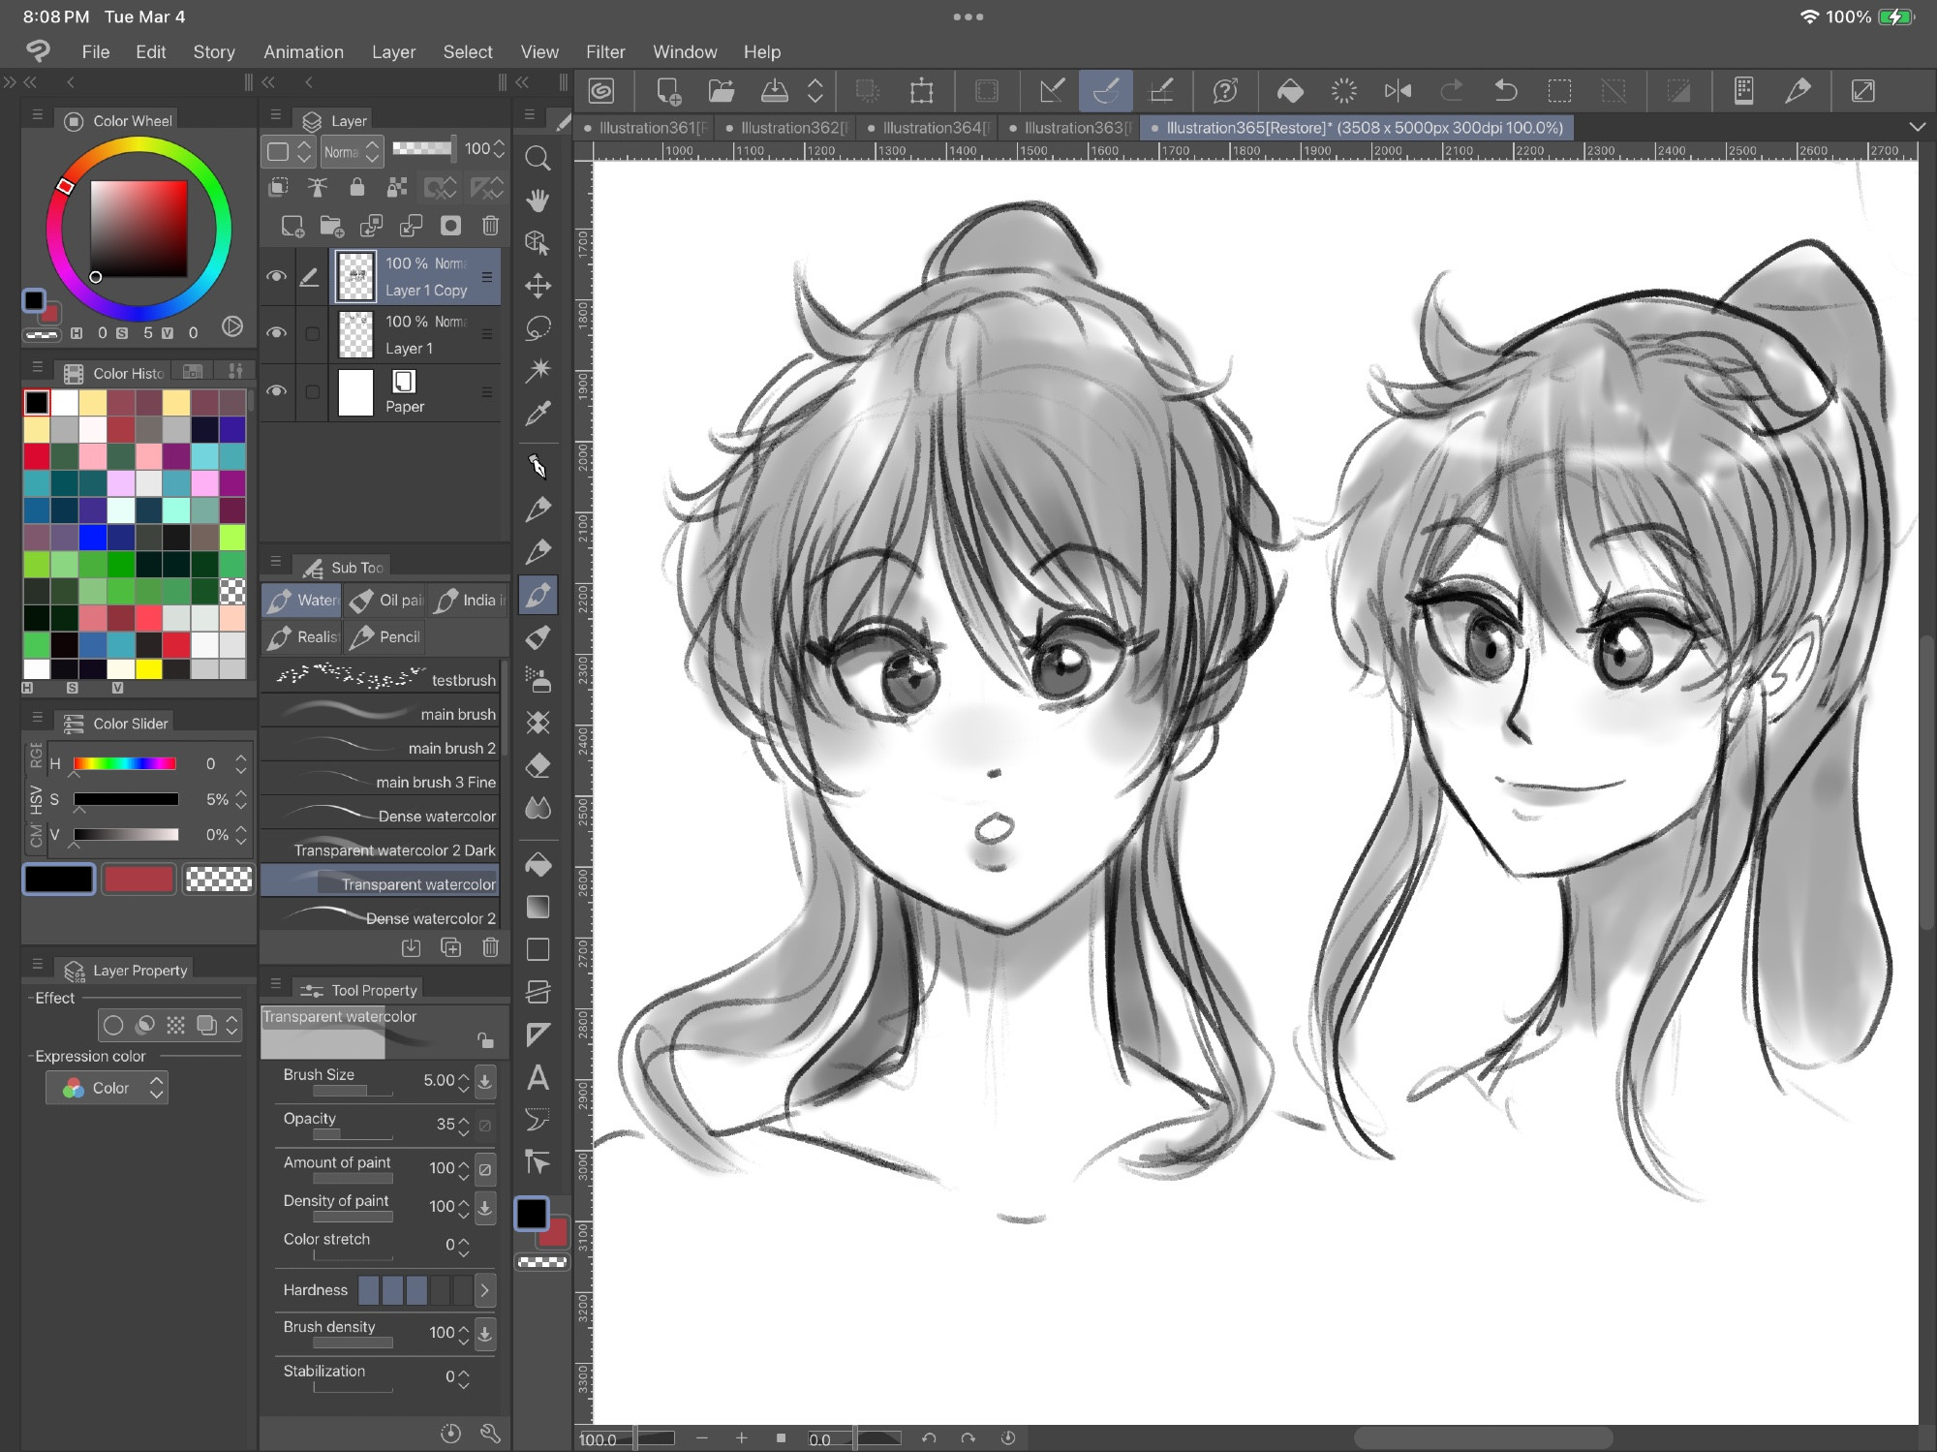Create a new raster layer
The image size is (1937, 1452).
[292, 227]
